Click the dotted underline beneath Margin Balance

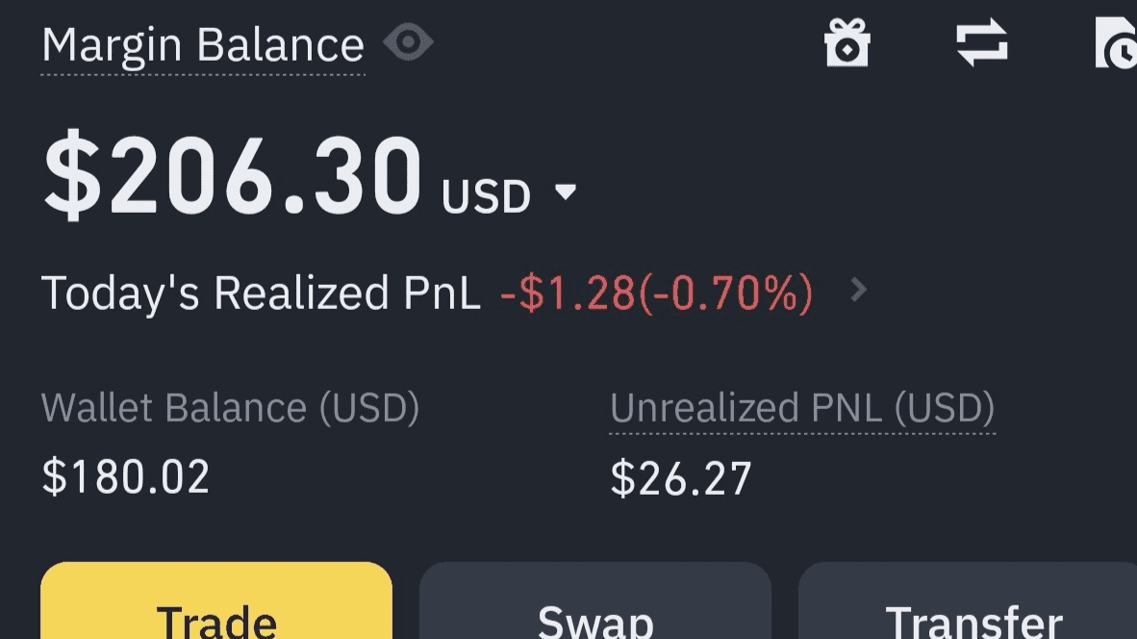pos(203,74)
